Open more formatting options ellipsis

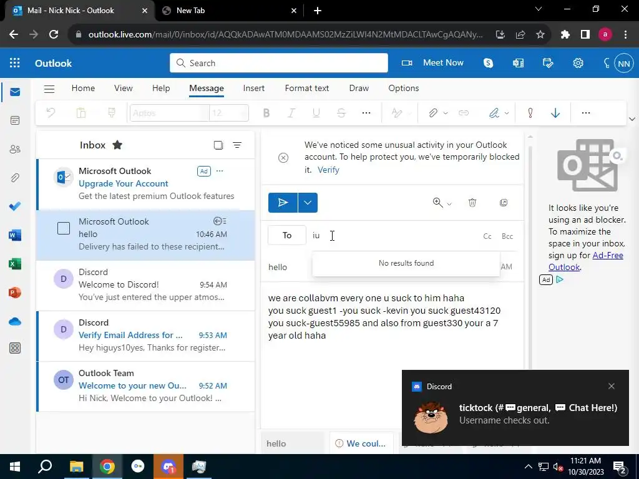[366, 113]
